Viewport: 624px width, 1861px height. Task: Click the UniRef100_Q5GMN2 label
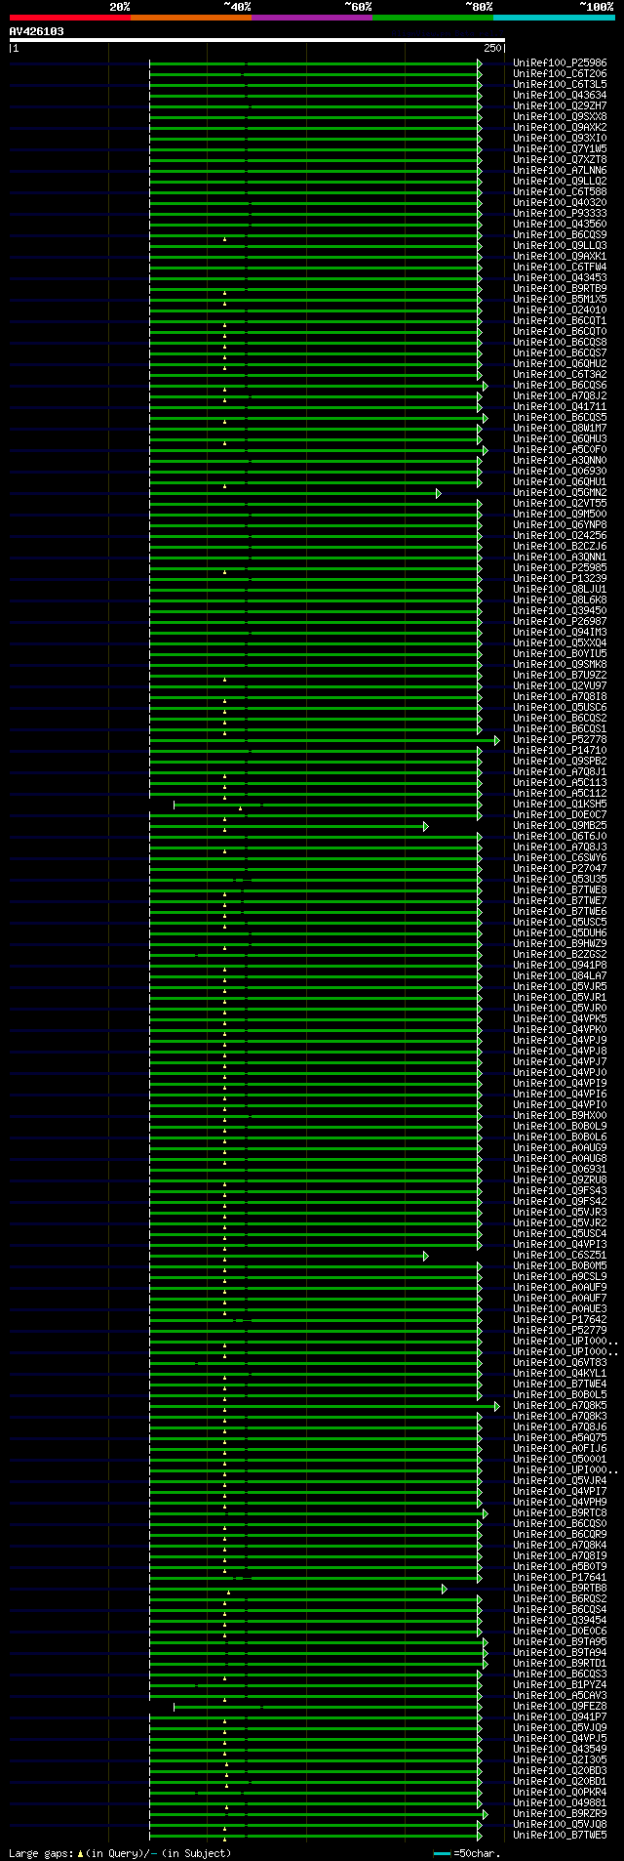point(560,493)
